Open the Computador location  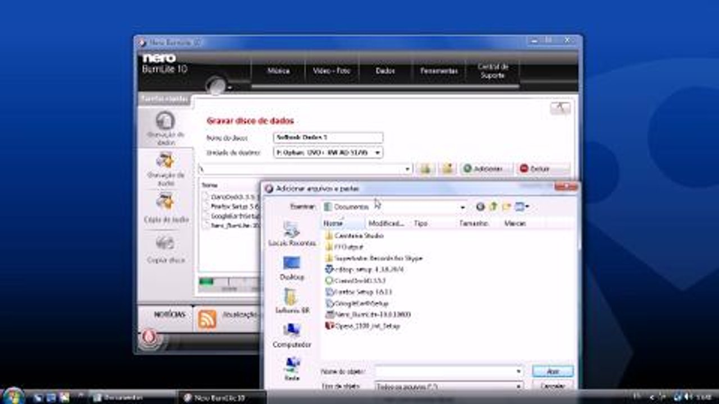292,336
